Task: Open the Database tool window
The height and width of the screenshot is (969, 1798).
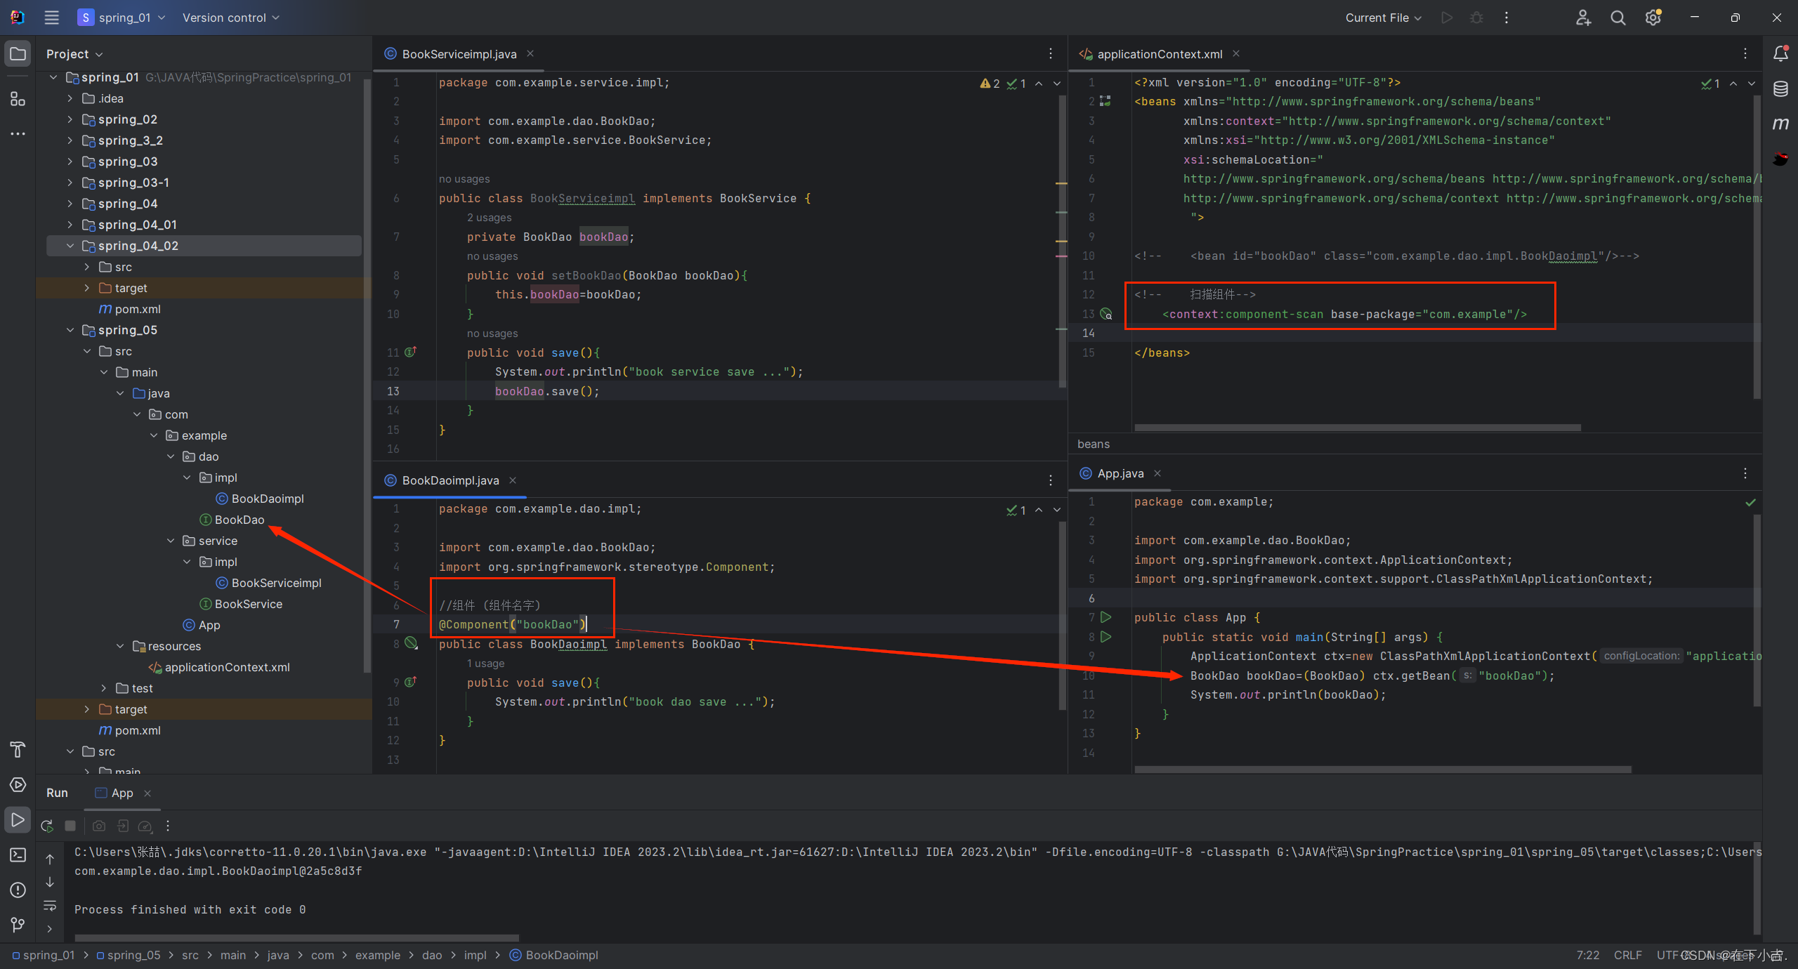Action: pyautogui.click(x=1780, y=89)
